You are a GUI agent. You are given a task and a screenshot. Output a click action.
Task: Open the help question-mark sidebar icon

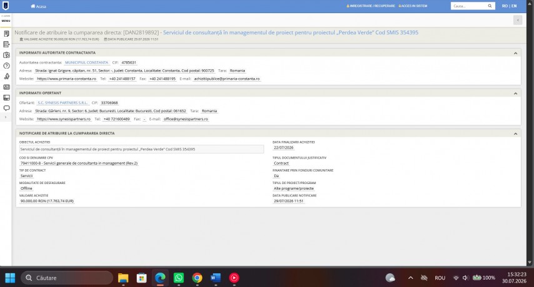6,66
